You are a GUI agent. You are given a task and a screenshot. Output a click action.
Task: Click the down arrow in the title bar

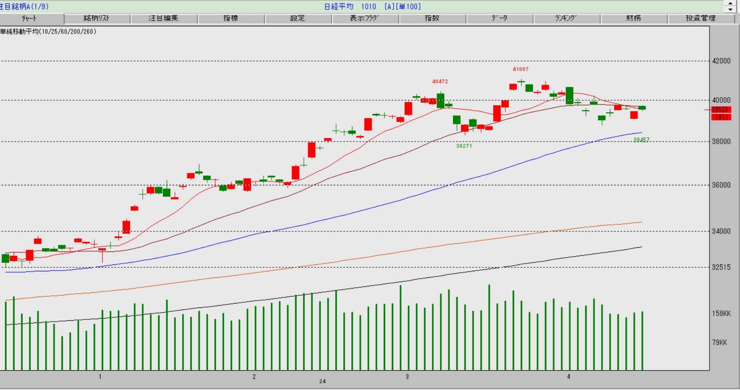[730, 9]
